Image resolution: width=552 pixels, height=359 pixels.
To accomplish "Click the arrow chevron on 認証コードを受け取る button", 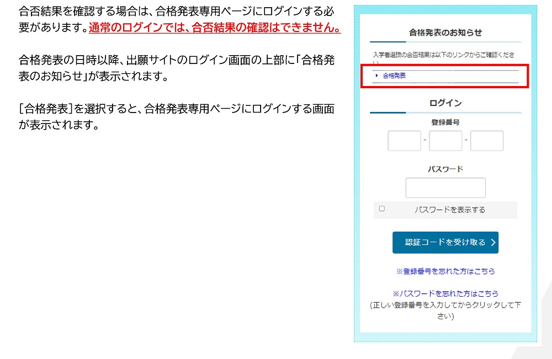I will 493,242.
